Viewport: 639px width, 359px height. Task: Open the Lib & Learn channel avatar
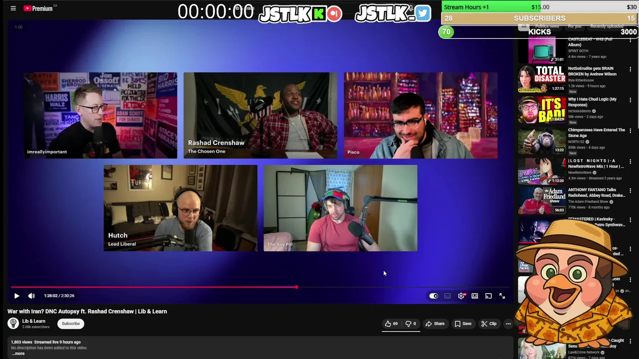coord(13,324)
